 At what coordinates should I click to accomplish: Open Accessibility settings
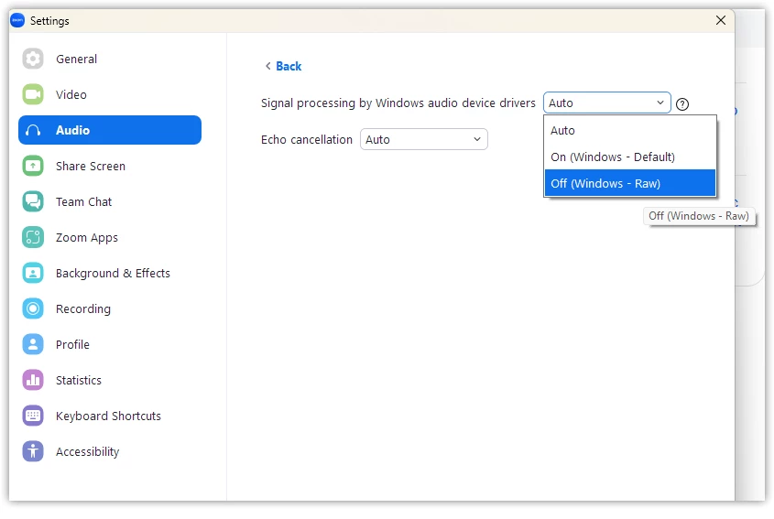[x=110, y=451]
